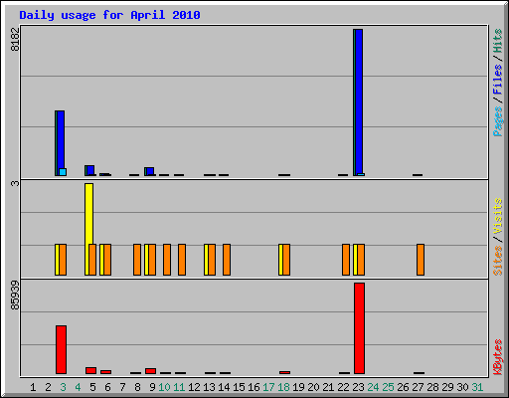Click the day 1 axis label
Screen dimensions: 509x398
(x=33, y=387)
